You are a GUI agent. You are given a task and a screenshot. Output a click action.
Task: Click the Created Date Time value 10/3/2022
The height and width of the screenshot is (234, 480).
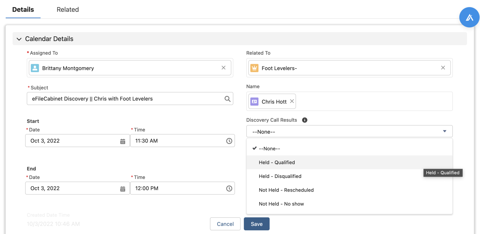[x=53, y=224]
